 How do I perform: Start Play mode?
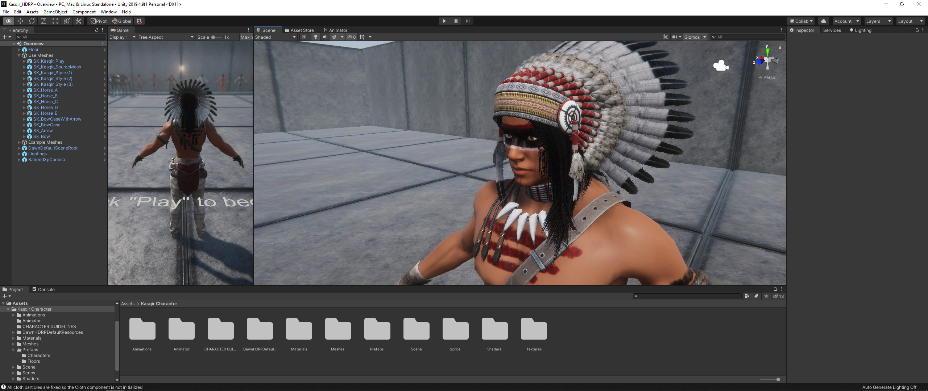(444, 21)
